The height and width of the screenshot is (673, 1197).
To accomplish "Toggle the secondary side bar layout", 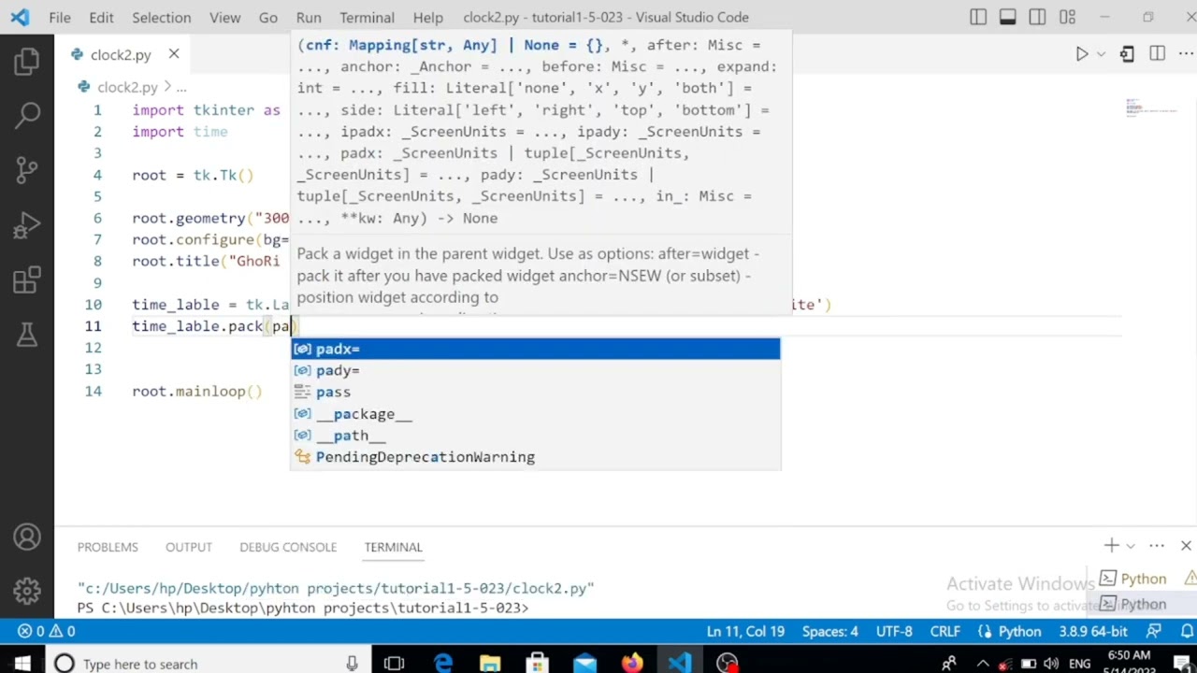I will 1038,17.
